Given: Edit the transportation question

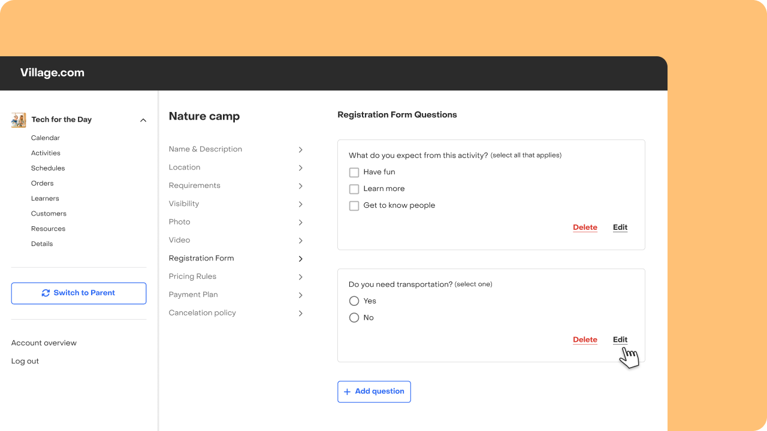Looking at the screenshot, I should [x=620, y=340].
